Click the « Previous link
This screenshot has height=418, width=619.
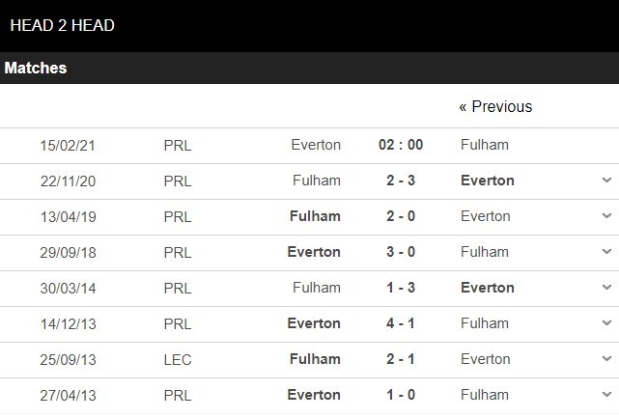(x=495, y=106)
